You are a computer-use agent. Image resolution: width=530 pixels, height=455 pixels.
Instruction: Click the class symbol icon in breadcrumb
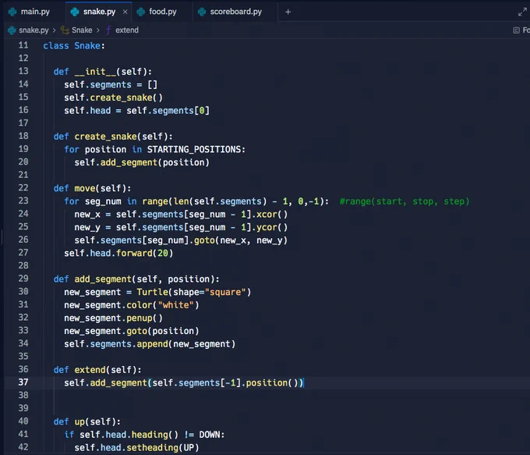(65, 30)
